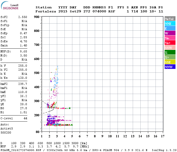The image size is (177, 152).
Task: Click the fxI value 2.85
Action: click(x=24, y=37)
